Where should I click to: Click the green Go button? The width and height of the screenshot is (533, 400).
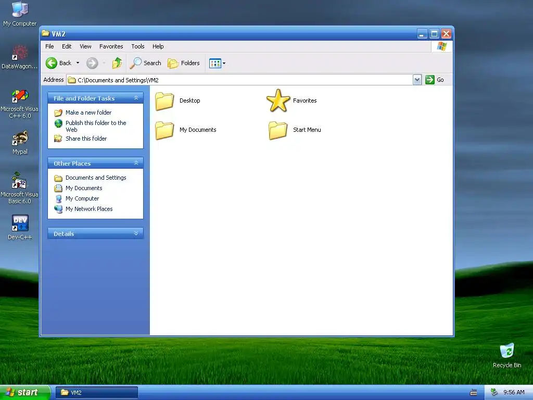click(435, 80)
